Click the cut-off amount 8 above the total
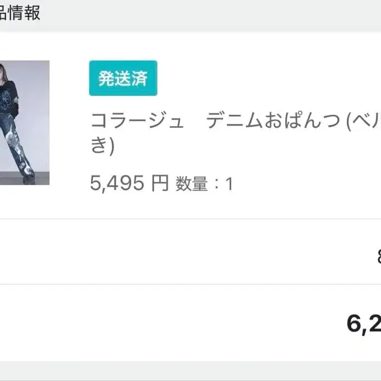This screenshot has width=381, height=381. point(378,255)
